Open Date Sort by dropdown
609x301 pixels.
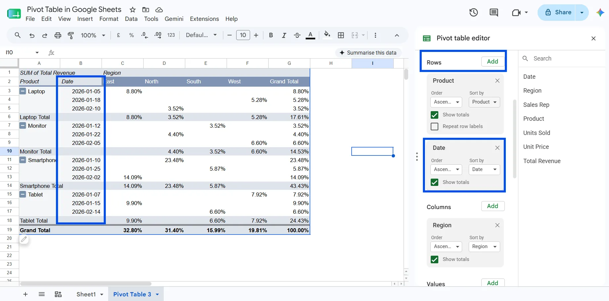[x=484, y=169]
